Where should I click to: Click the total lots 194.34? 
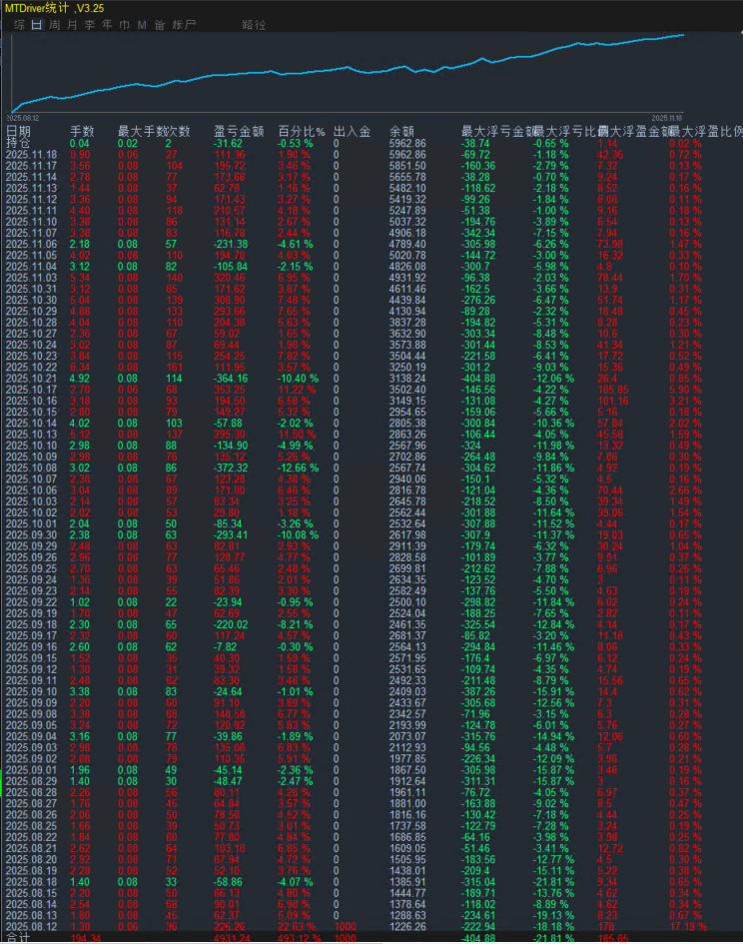coord(85,938)
